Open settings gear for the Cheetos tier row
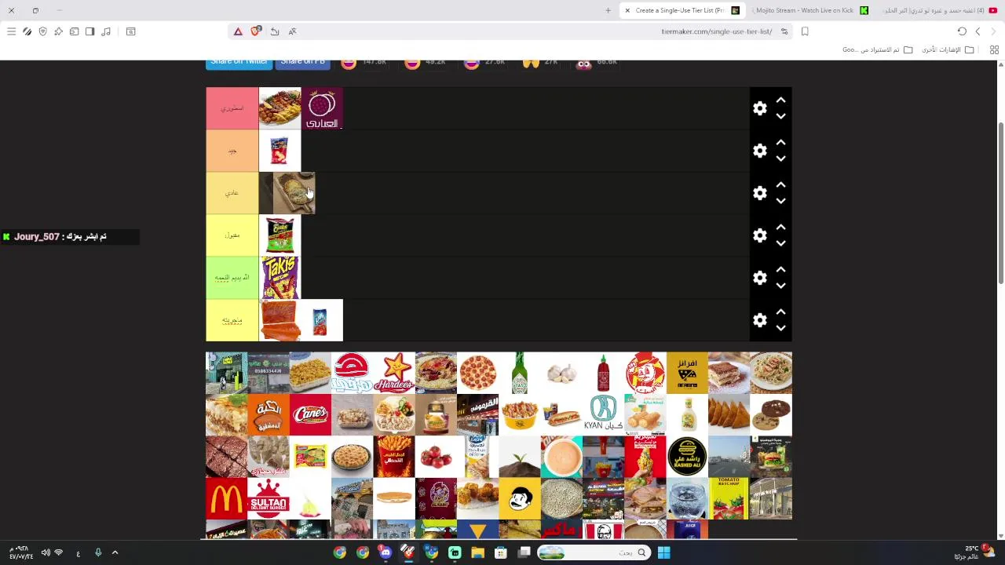 click(760, 235)
